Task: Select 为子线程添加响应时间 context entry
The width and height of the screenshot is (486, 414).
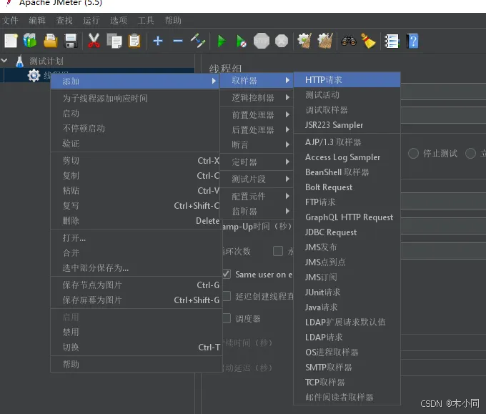Action: (135, 98)
